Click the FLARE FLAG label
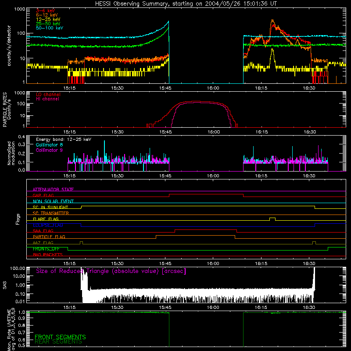Image resolution: width=351 pixels, height=351 pixels. 46,219
